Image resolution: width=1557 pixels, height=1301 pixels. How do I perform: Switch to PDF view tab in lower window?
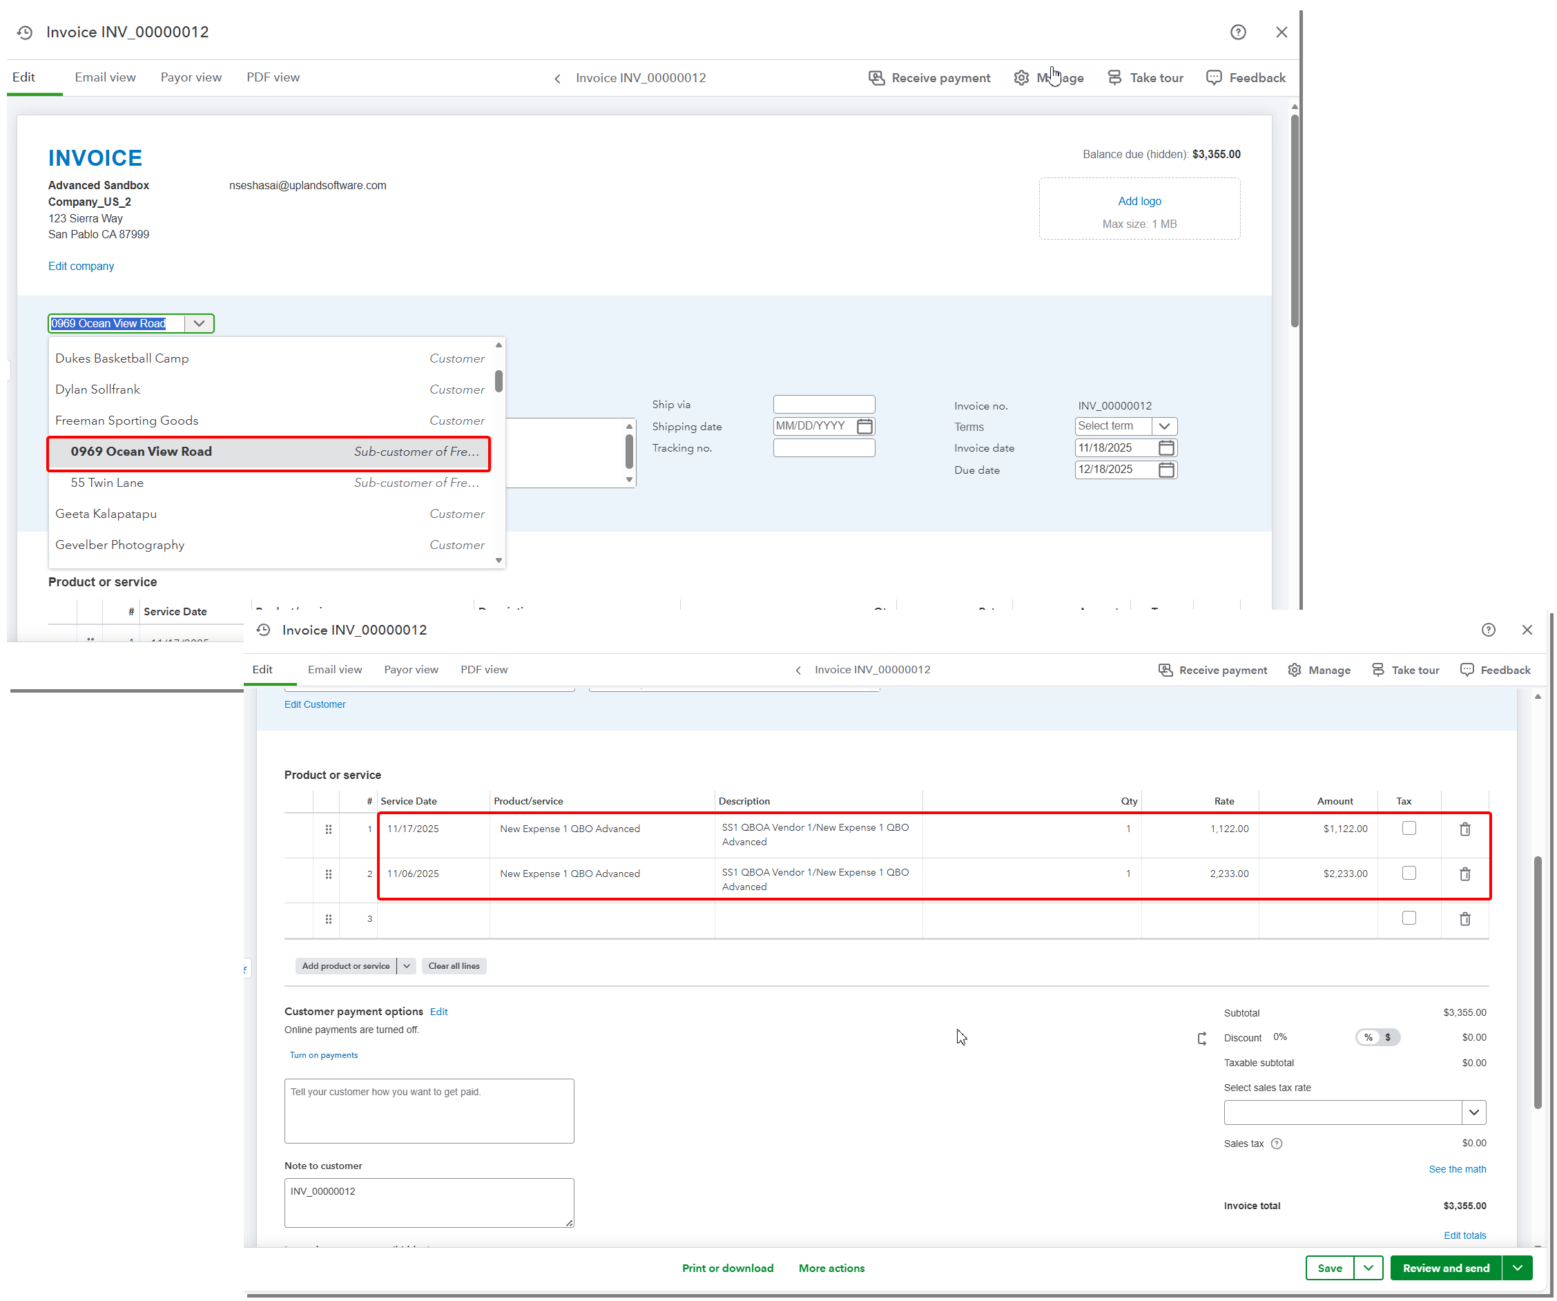(483, 669)
